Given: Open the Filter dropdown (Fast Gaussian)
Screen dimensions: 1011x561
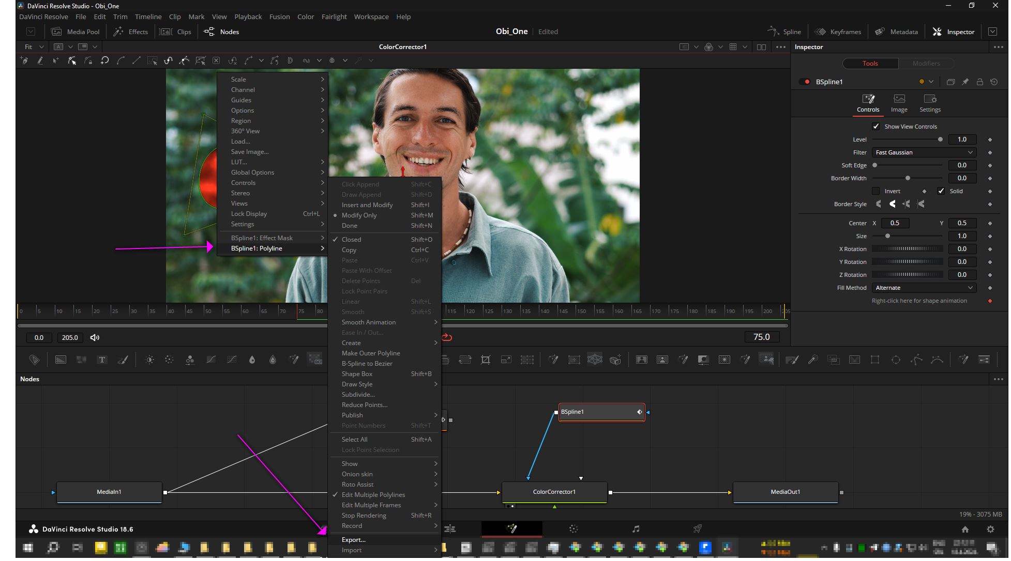Looking at the screenshot, I should 924,152.
